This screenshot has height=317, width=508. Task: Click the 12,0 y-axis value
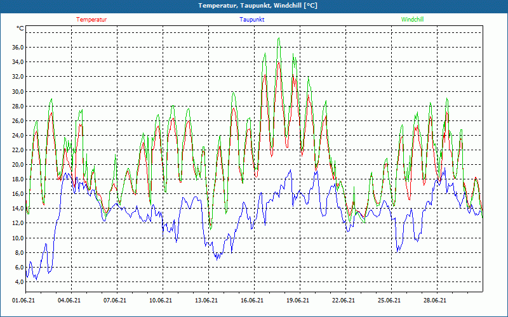18,223
